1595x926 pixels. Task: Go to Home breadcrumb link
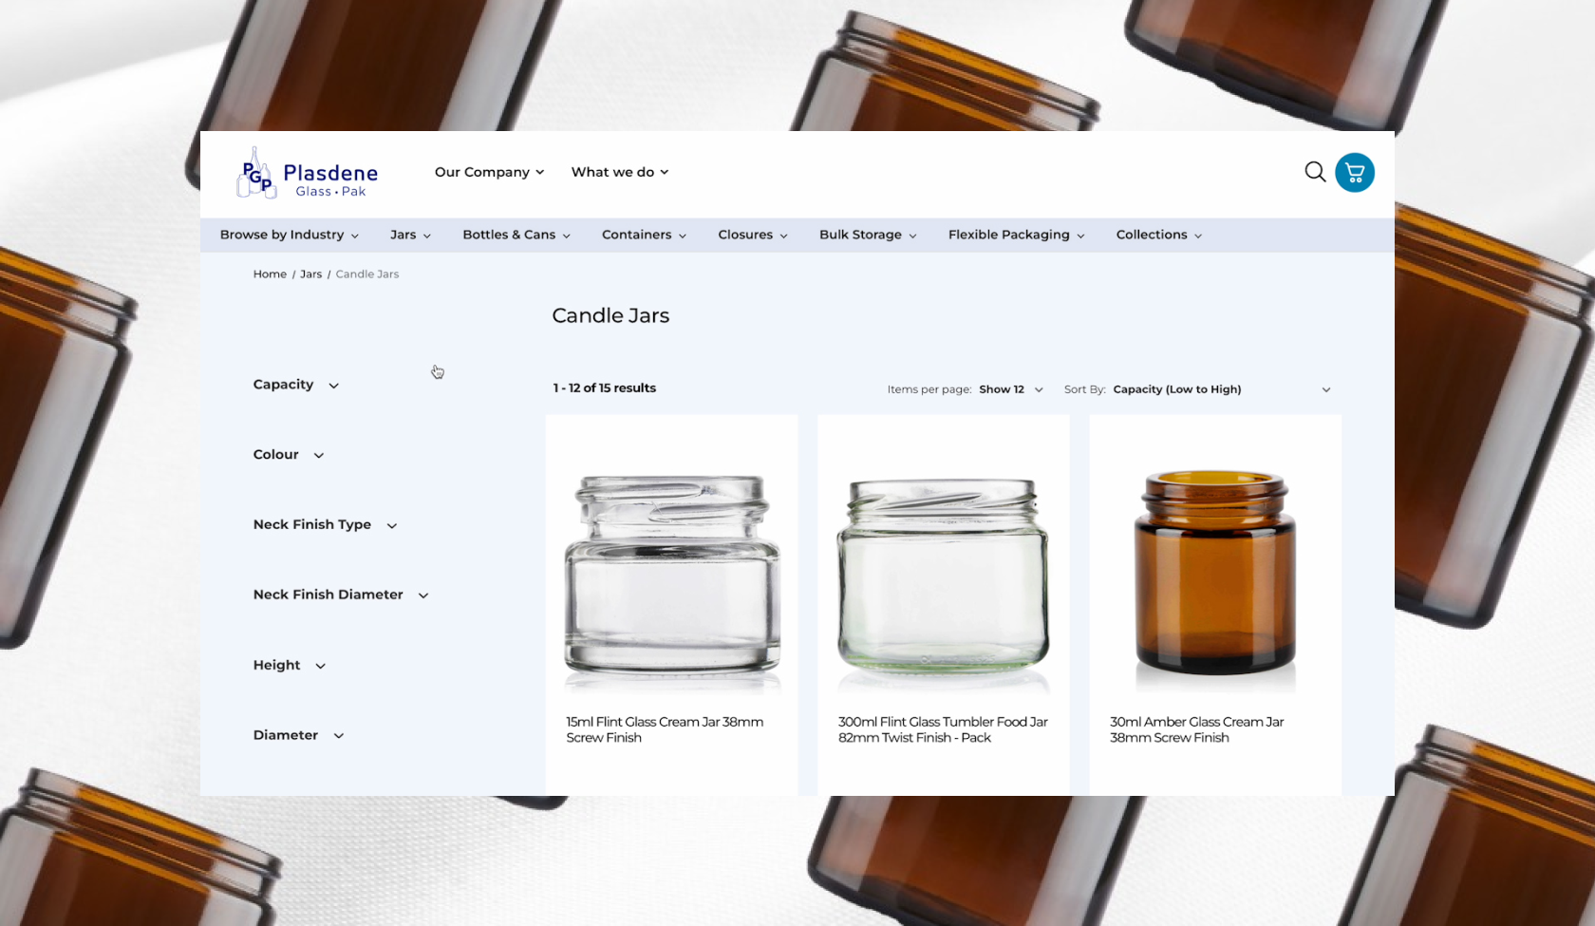(x=270, y=274)
